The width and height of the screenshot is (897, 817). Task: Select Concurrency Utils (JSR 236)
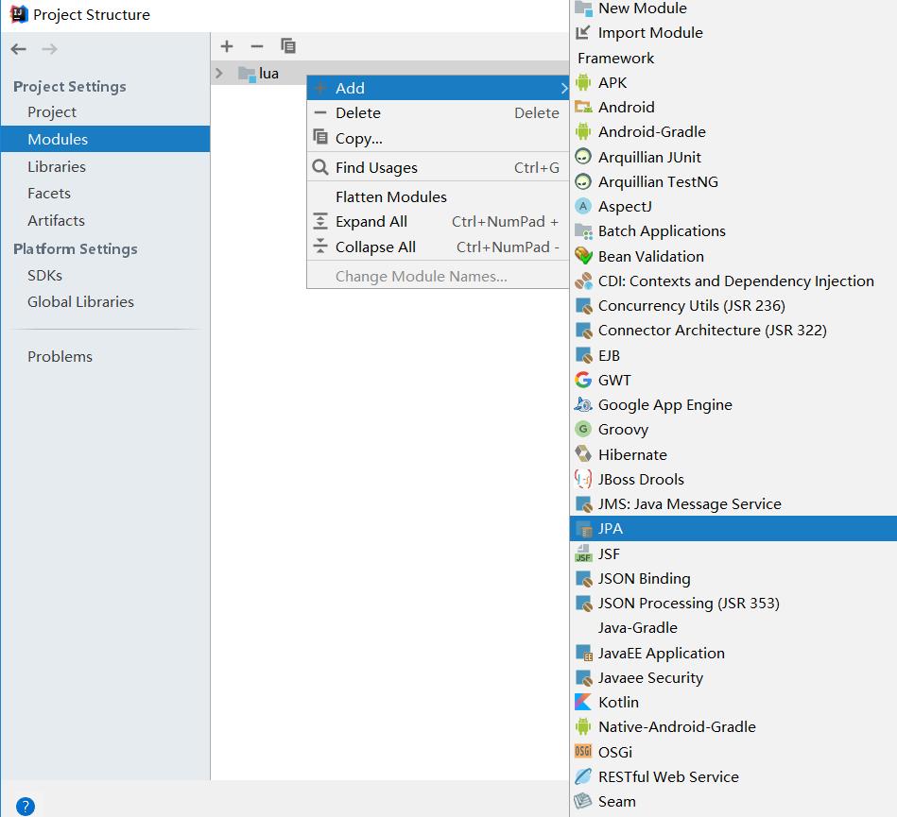[733, 305]
